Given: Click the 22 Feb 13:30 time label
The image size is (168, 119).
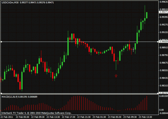Looking at the screenshot, I should click(x=53, y=117).
